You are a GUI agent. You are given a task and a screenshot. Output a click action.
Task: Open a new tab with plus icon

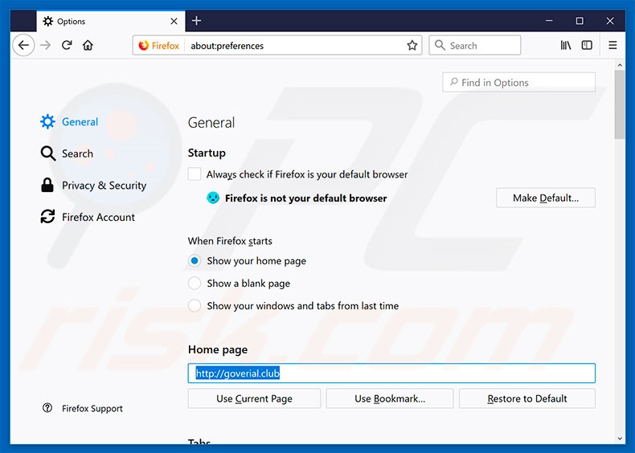point(196,21)
